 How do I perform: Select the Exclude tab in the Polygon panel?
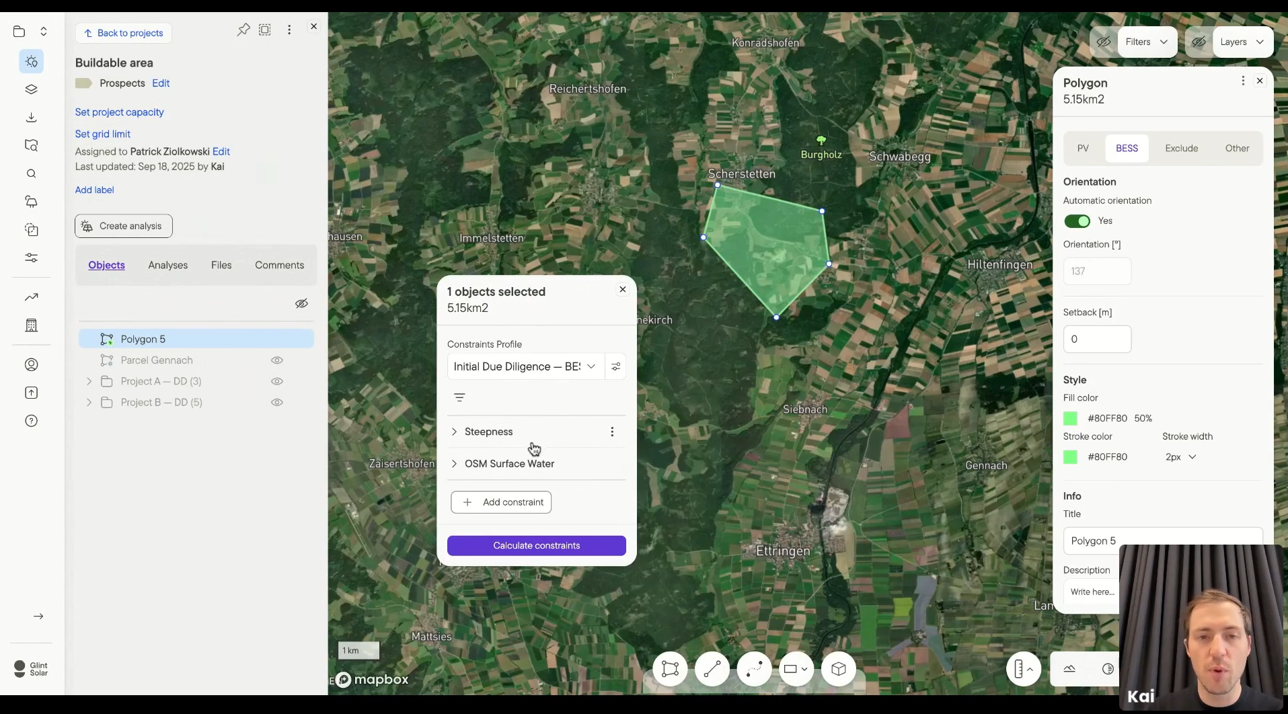pyautogui.click(x=1182, y=148)
